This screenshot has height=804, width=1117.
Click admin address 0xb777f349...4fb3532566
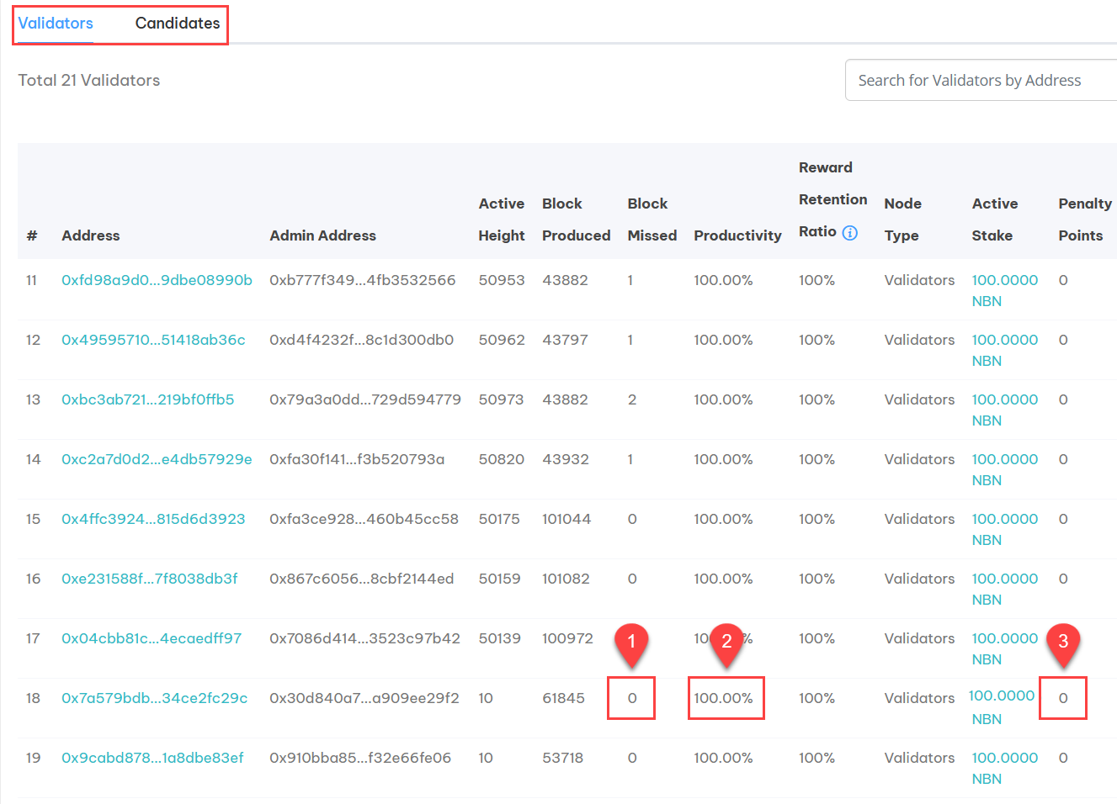pyautogui.click(x=363, y=280)
